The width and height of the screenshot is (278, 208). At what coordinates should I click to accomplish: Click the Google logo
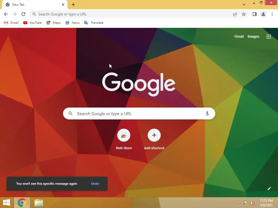[139, 84]
